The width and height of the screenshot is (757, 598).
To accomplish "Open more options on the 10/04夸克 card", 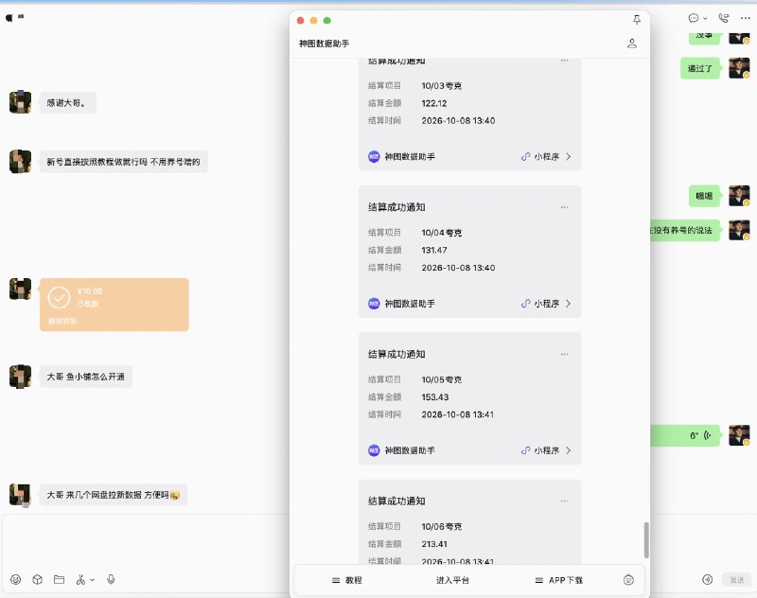I will tap(564, 207).
